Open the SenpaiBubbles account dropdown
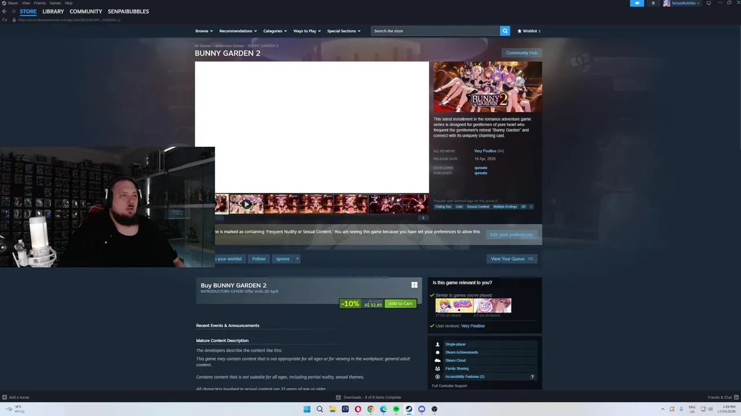This screenshot has height=416, width=741. [685, 3]
